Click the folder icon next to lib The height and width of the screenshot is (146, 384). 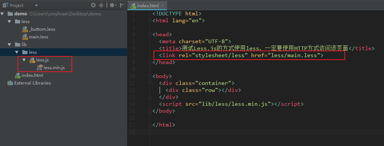pos(17,44)
